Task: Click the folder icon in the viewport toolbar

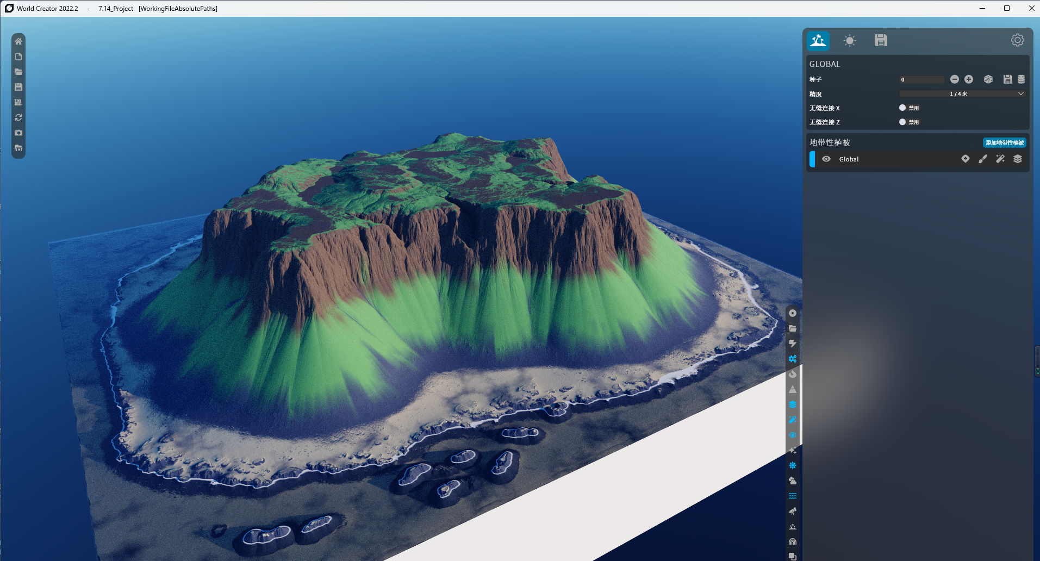Action: (793, 328)
